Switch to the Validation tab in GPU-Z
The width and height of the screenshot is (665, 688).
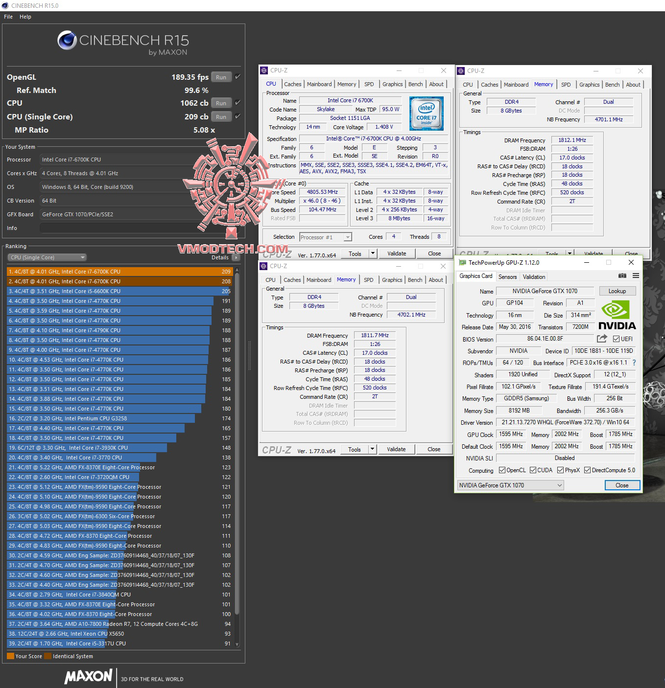click(534, 277)
